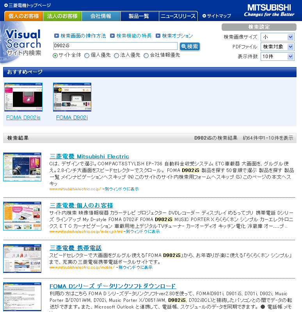The height and width of the screenshot is (312, 302).
Task: Open 検索オプション link
Action: click(177, 36)
